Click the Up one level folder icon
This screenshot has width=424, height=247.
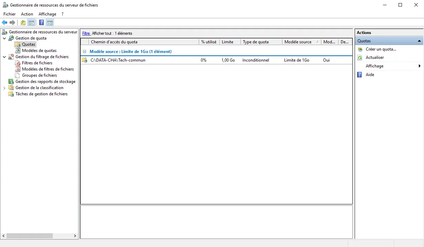pos(23,23)
